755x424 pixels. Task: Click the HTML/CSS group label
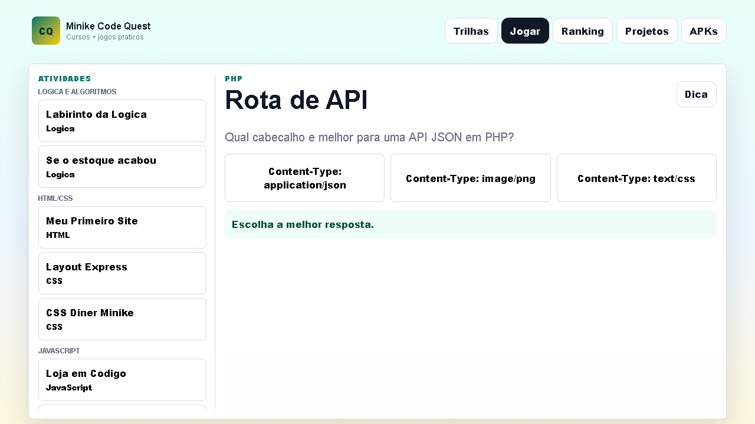[x=55, y=198]
